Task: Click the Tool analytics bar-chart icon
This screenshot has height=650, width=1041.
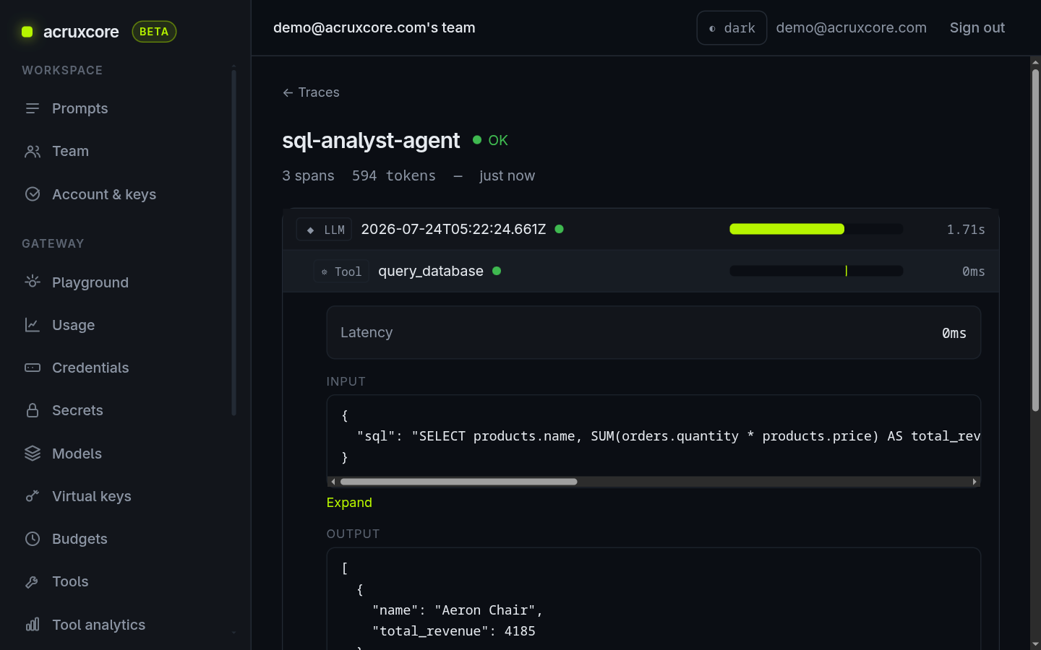Action: tap(33, 625)
